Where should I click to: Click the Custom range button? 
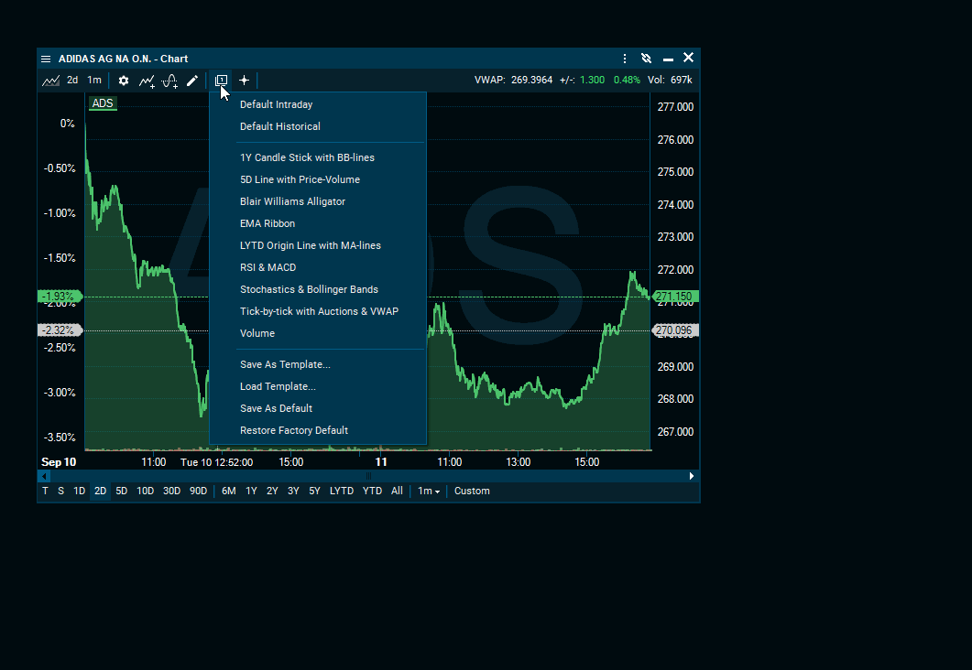click(472, 492)
